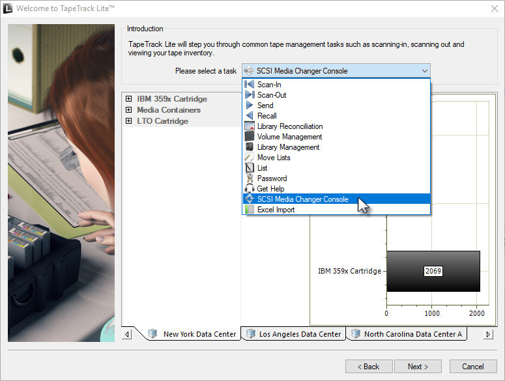Click the Scan-In icon in the task list
This screenshot has height=381, width=505.
[250, 84]
